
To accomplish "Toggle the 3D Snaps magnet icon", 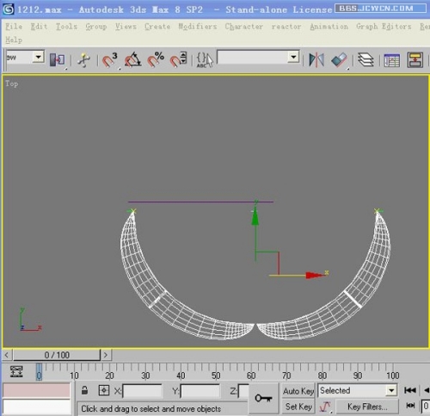I will coord(109,60).
